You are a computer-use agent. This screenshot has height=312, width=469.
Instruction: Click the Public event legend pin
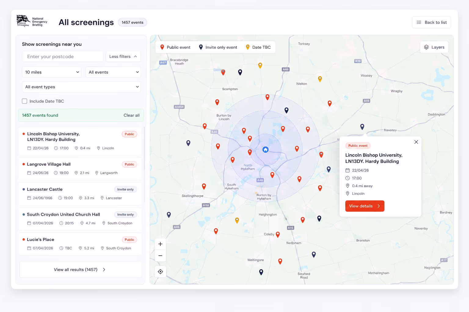click(162, 47)
